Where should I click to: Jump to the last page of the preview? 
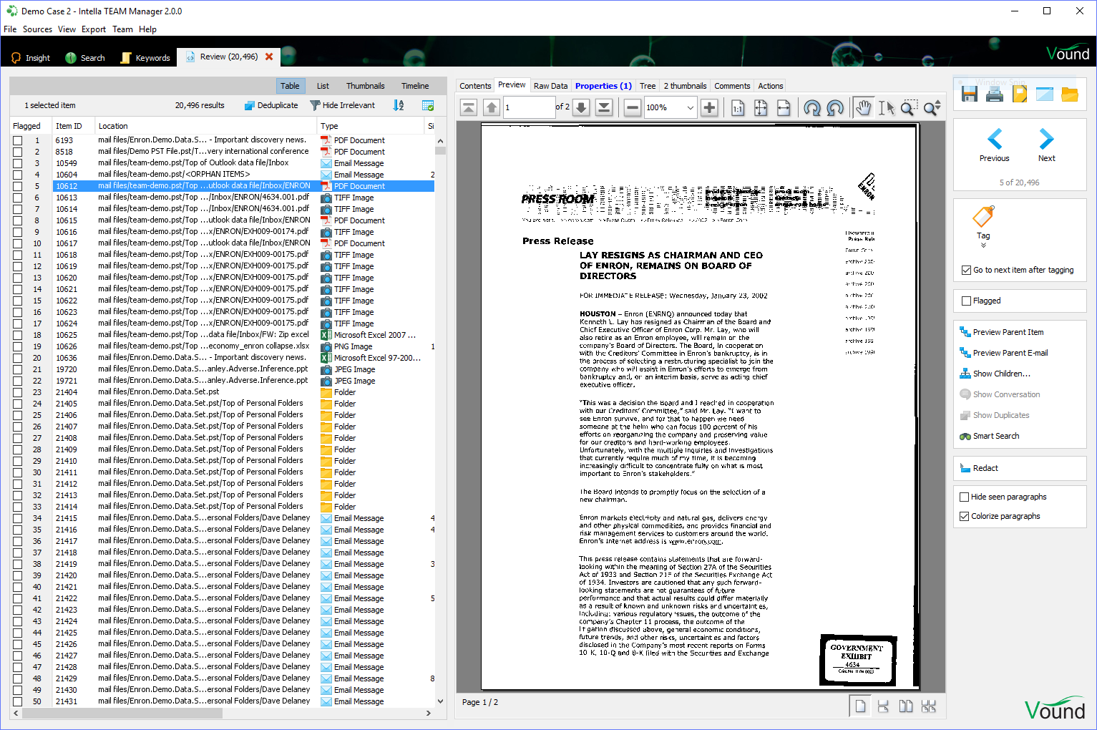[604, 108]
